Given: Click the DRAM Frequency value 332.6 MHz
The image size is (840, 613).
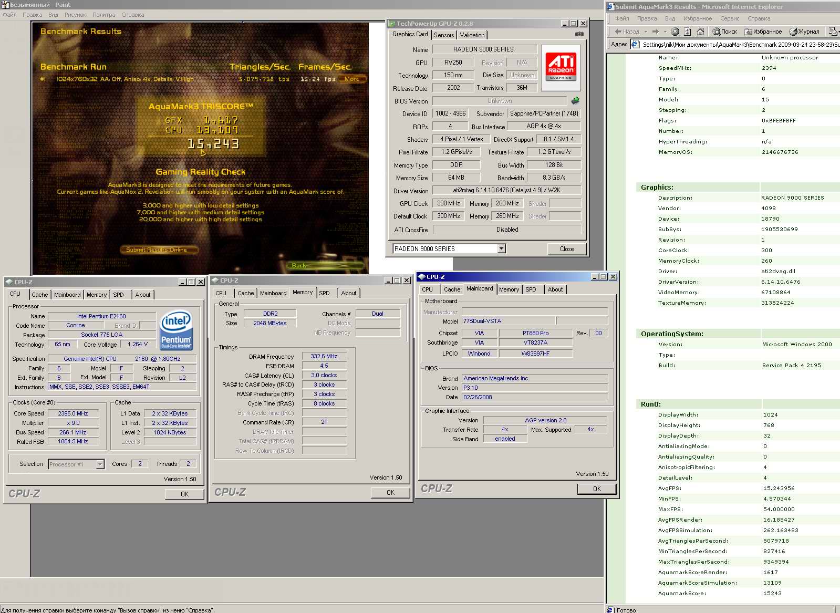Looking at the screenshot, I should (x=324, y=356).
